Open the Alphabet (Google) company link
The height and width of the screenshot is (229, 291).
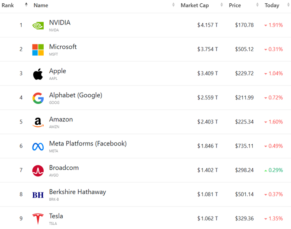[x=75, y=95]
